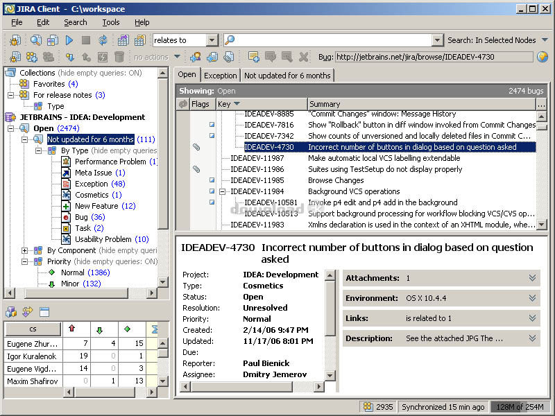Click the blue flag marker on row IDEADEV-11985
This screenshot has height=416, width=555.
point(212,180)
